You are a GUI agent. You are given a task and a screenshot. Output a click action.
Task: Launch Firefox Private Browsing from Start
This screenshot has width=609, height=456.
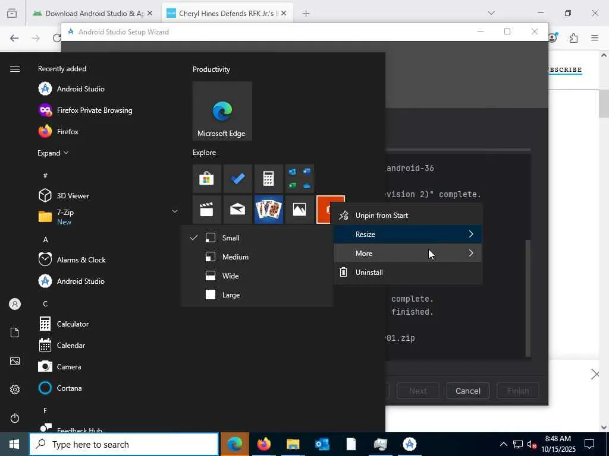click(x=86, y=110)
